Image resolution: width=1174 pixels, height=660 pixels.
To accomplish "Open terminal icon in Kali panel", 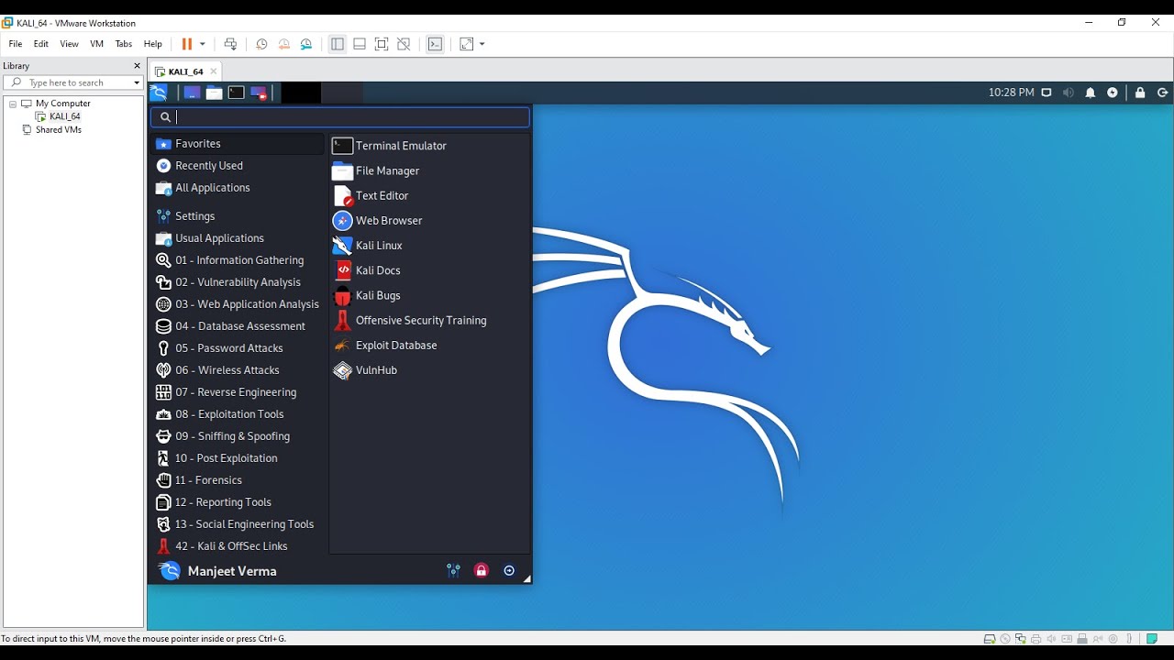I will [x=237, y=93].
